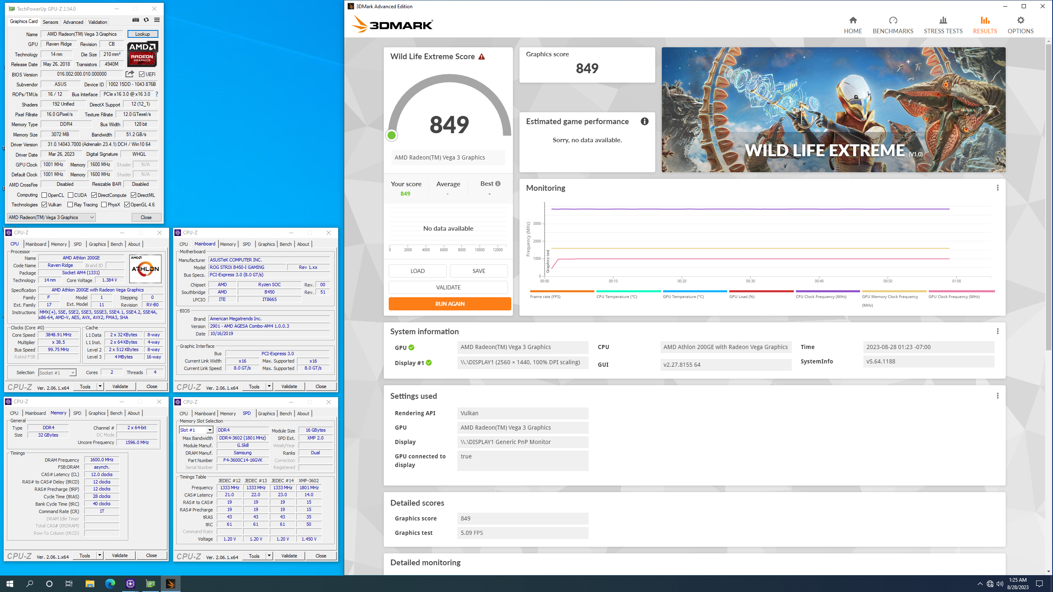The image size is (1053, 592).
Task: Click the 3DMark icon in the taskbar
Action: tap(170, 583)
